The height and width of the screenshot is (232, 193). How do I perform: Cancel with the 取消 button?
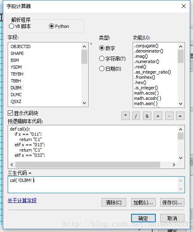coord(172,218)
